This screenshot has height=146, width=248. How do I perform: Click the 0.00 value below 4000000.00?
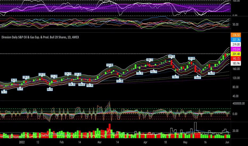coord(235,114)
